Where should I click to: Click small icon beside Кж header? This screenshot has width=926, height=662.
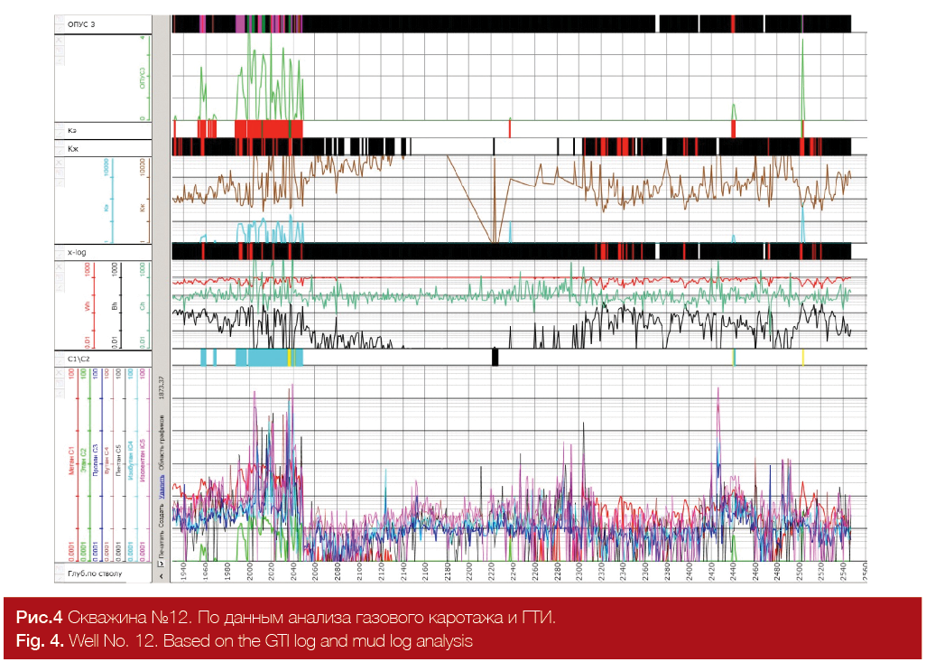click(61, 146)
